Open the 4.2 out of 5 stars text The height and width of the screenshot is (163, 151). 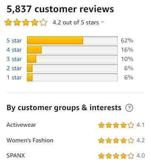click(x=76, y=23)
